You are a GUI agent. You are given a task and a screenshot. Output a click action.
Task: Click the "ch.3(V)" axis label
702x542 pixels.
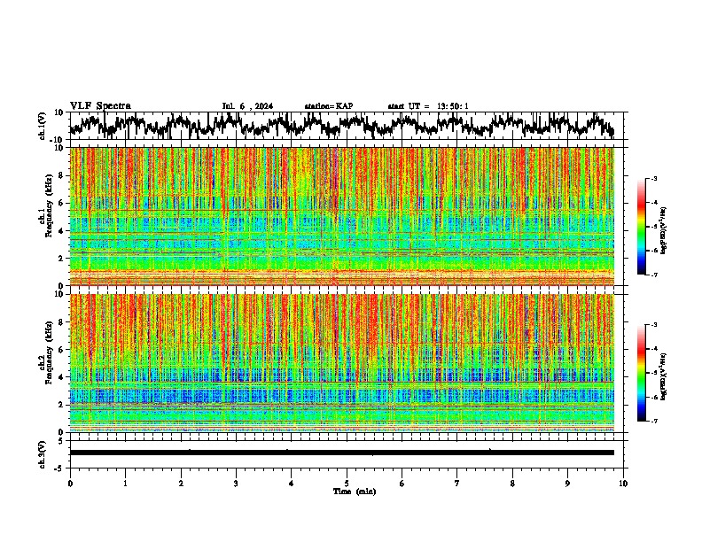click(43, 455)
